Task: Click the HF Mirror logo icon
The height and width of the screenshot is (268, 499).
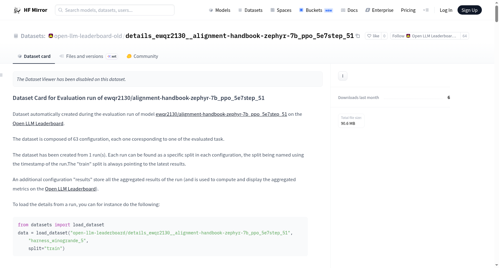Action: 17,10
